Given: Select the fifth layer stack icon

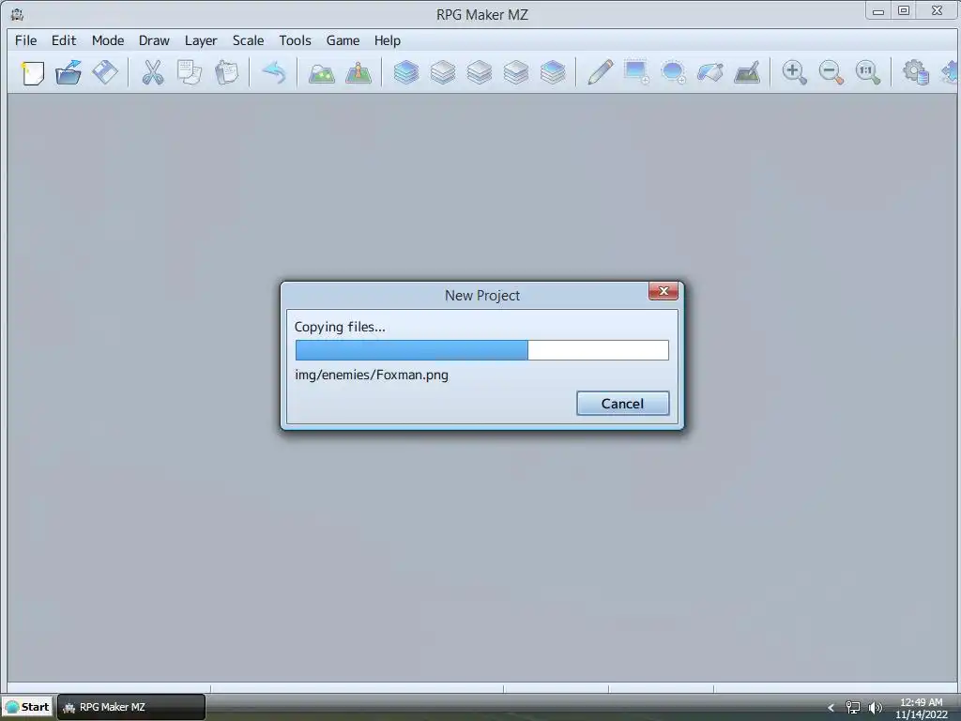Looking at the screenshot, I should (553, 73).
